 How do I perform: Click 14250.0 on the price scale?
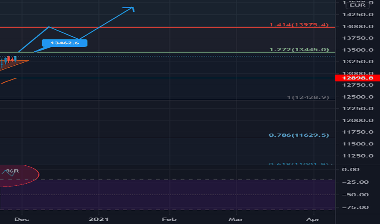pos(358,15)
